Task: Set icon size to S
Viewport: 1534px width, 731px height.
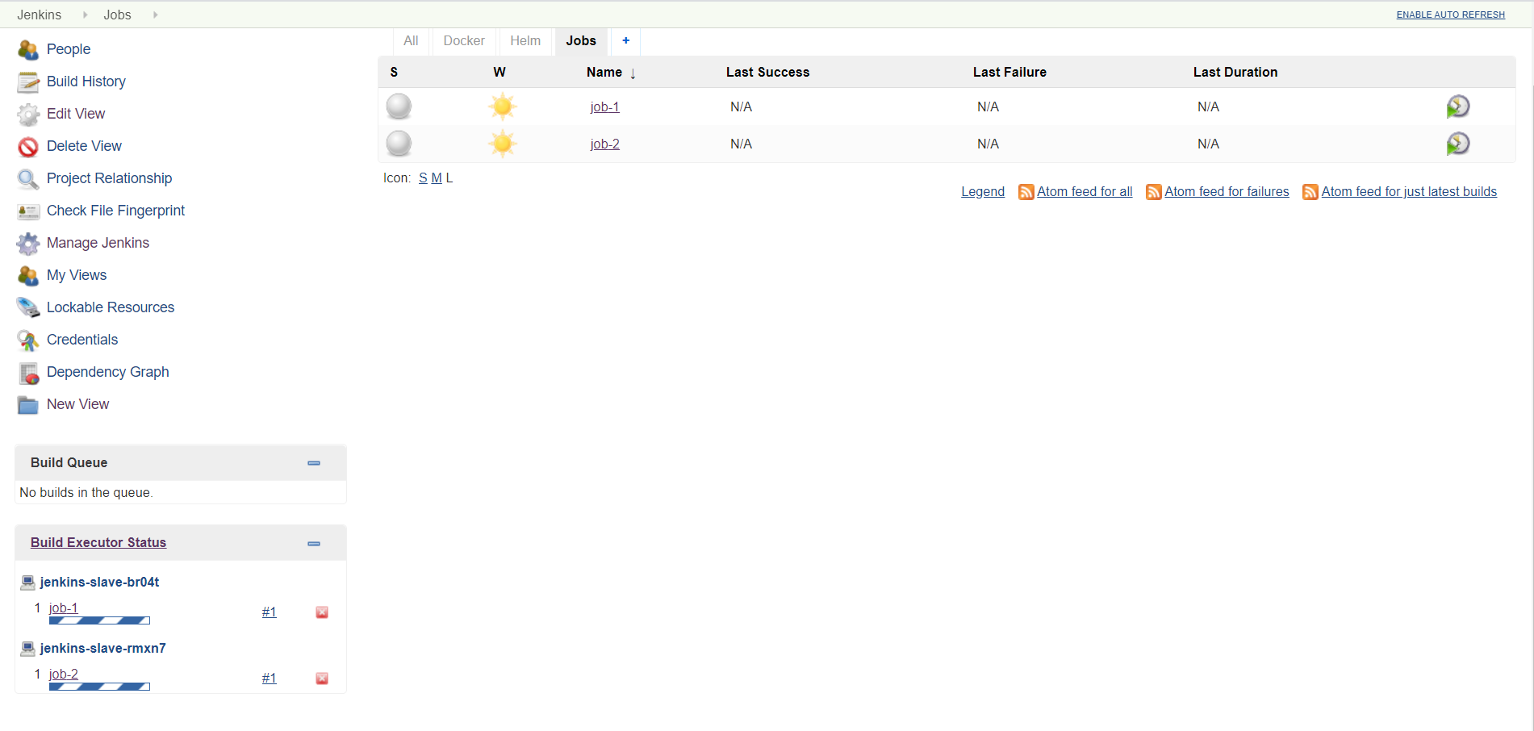Action: click(423, 178)
